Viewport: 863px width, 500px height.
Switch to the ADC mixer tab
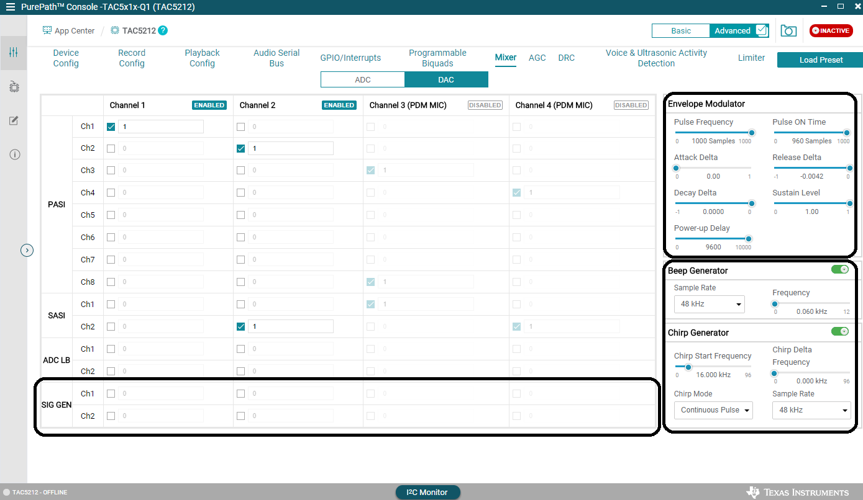362,79
